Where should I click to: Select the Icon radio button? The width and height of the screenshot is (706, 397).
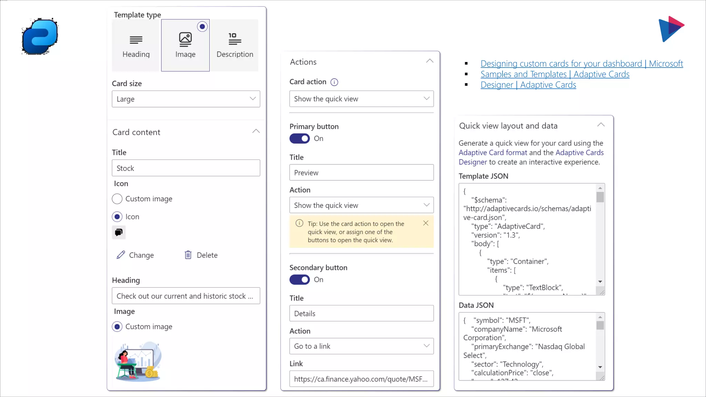[117, 217]
